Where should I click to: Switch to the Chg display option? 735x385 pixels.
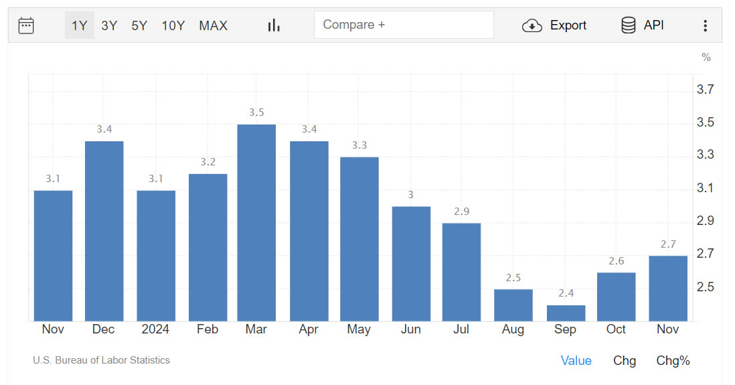[x=625, y=361]
